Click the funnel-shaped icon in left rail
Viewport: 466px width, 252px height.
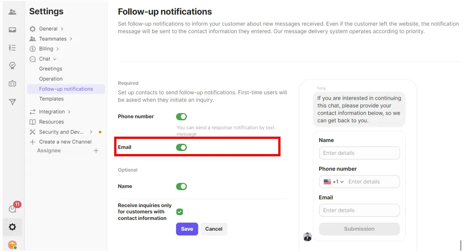[x=12, y=102]
